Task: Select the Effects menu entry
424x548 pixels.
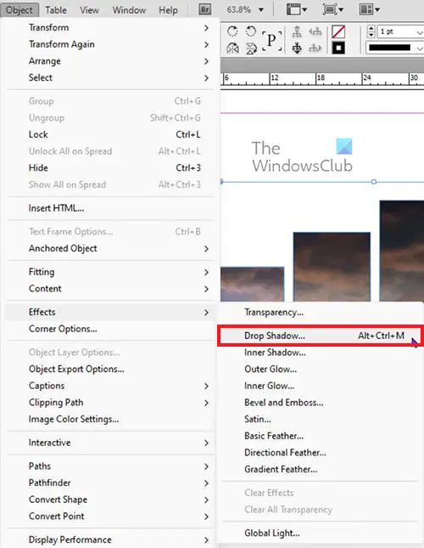Action: pos(110,312)
